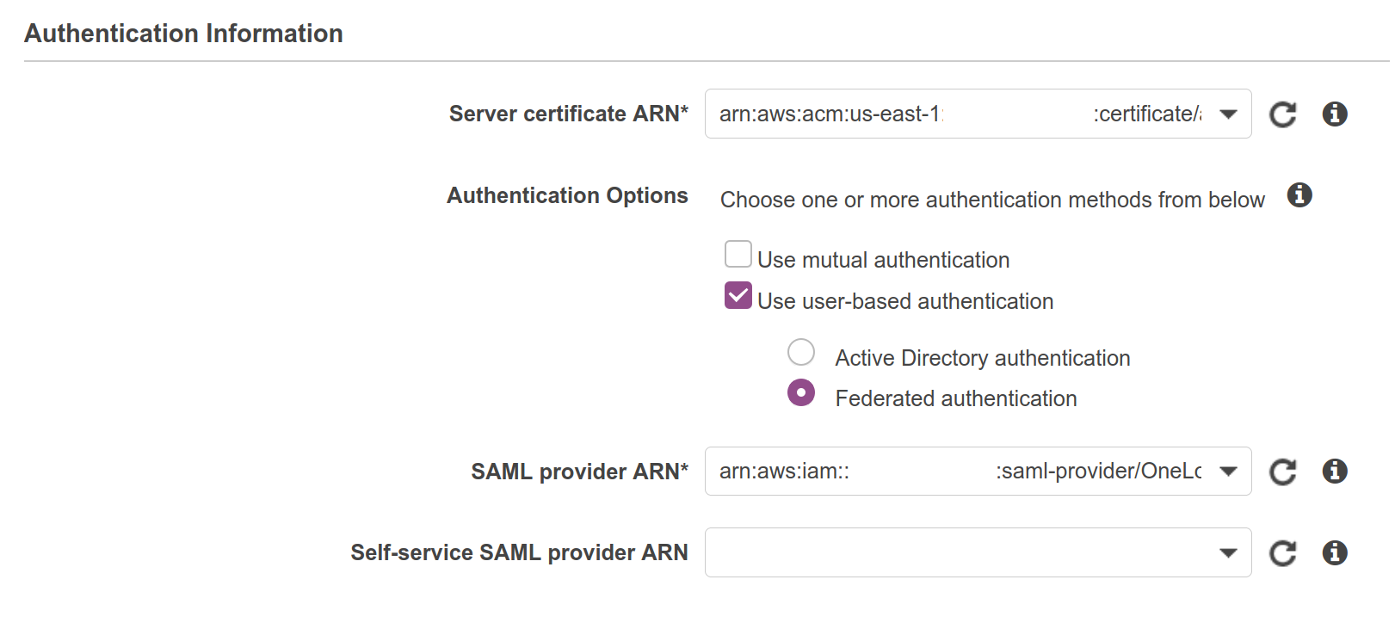Click the 'Active Directory authentication' label text
This screenshot has height=629, width=1395.
click(982, 358)
